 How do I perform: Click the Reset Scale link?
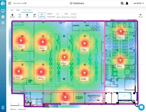(22, 109)
